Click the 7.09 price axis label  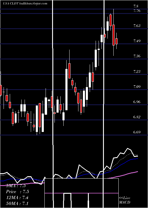[x=137, y=87]
